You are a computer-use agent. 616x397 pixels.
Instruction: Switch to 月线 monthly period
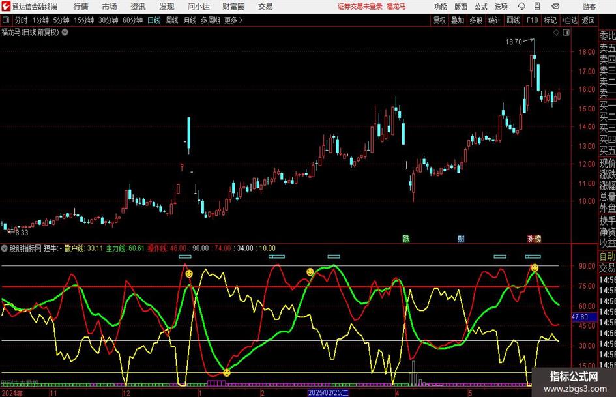point(190,20)
